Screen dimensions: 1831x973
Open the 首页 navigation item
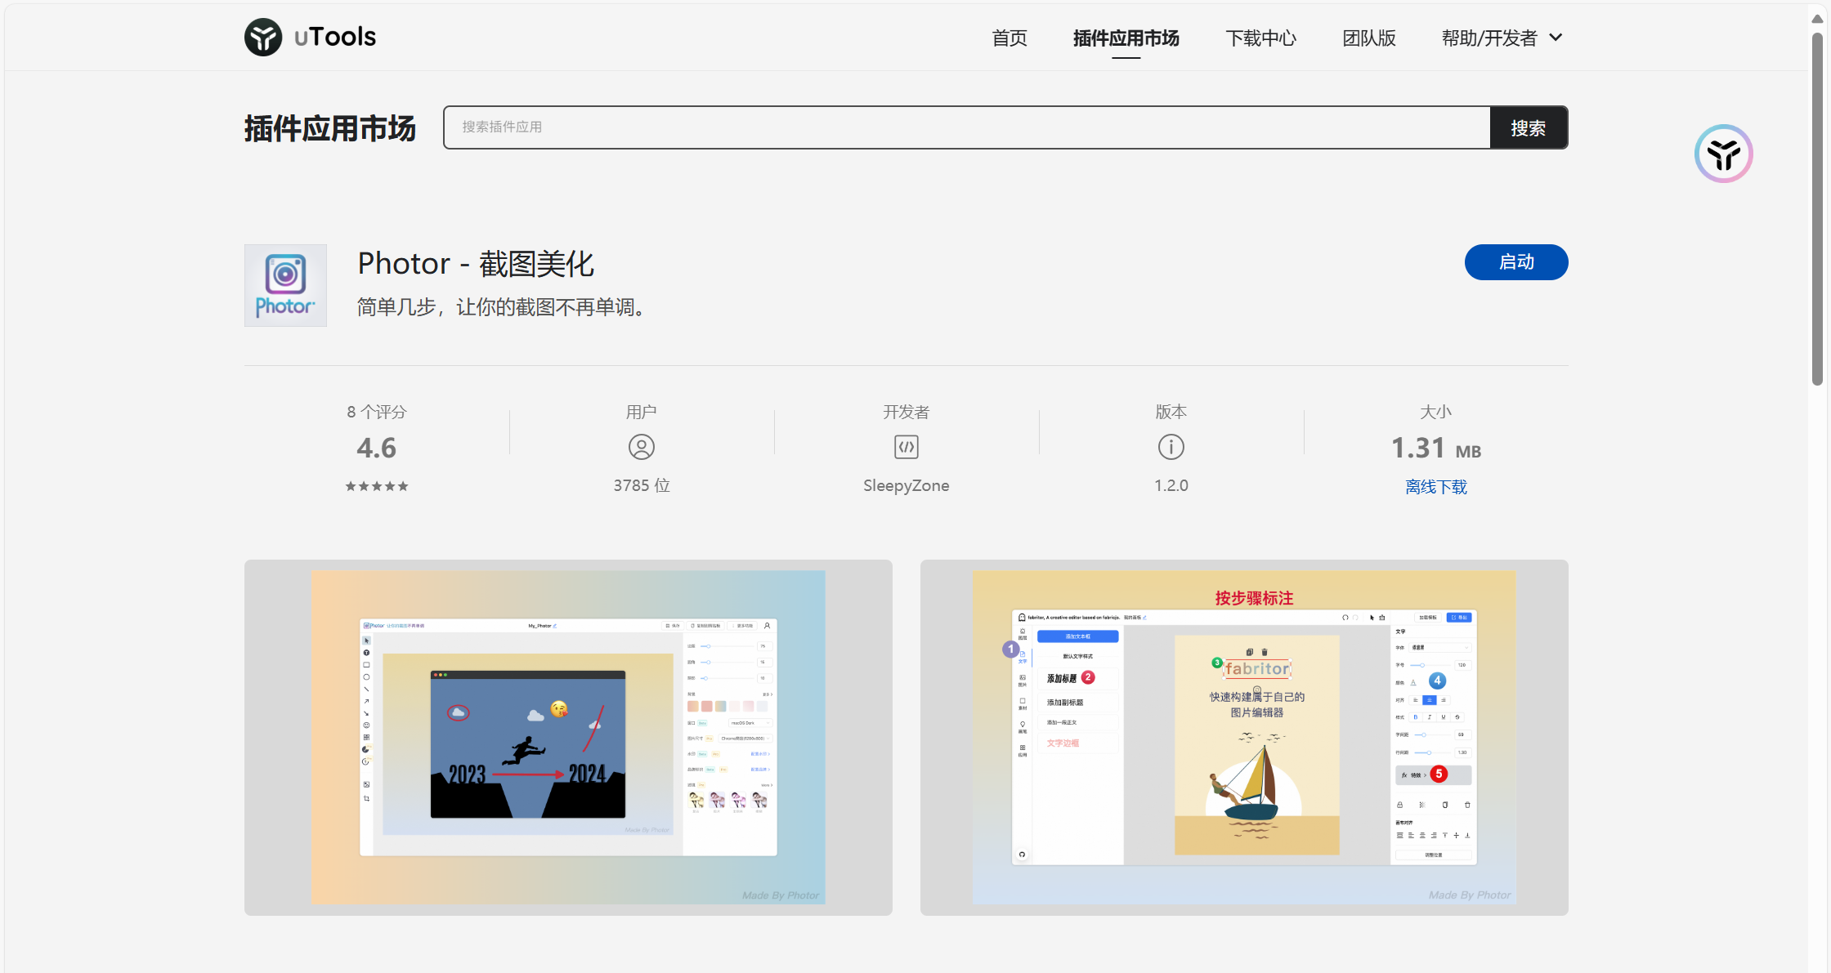(x=1010, y=38)
